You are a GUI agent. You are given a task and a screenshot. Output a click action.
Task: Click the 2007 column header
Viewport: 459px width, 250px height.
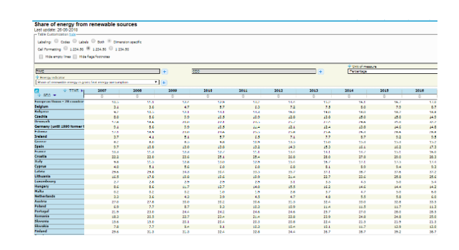102,91
